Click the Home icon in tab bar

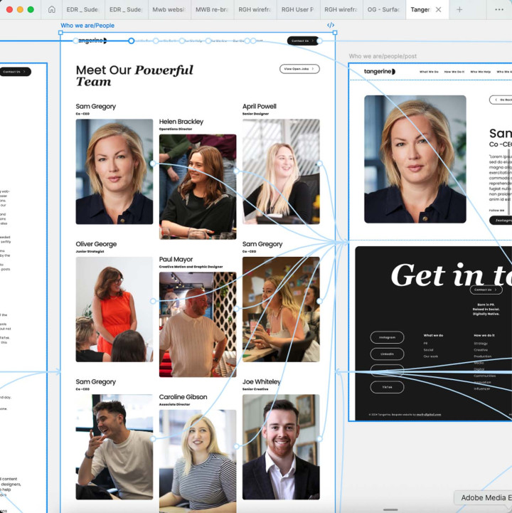pyautogui.click(x=51, y=10)
